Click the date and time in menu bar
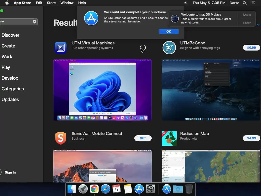Screen dimensions: 261x196 coord(209,3)
